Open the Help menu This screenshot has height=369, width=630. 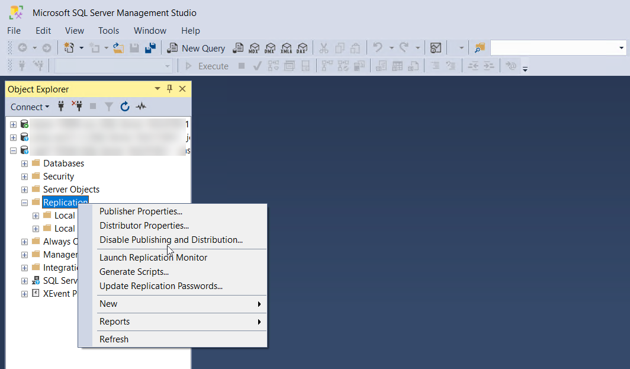point(191,31)
